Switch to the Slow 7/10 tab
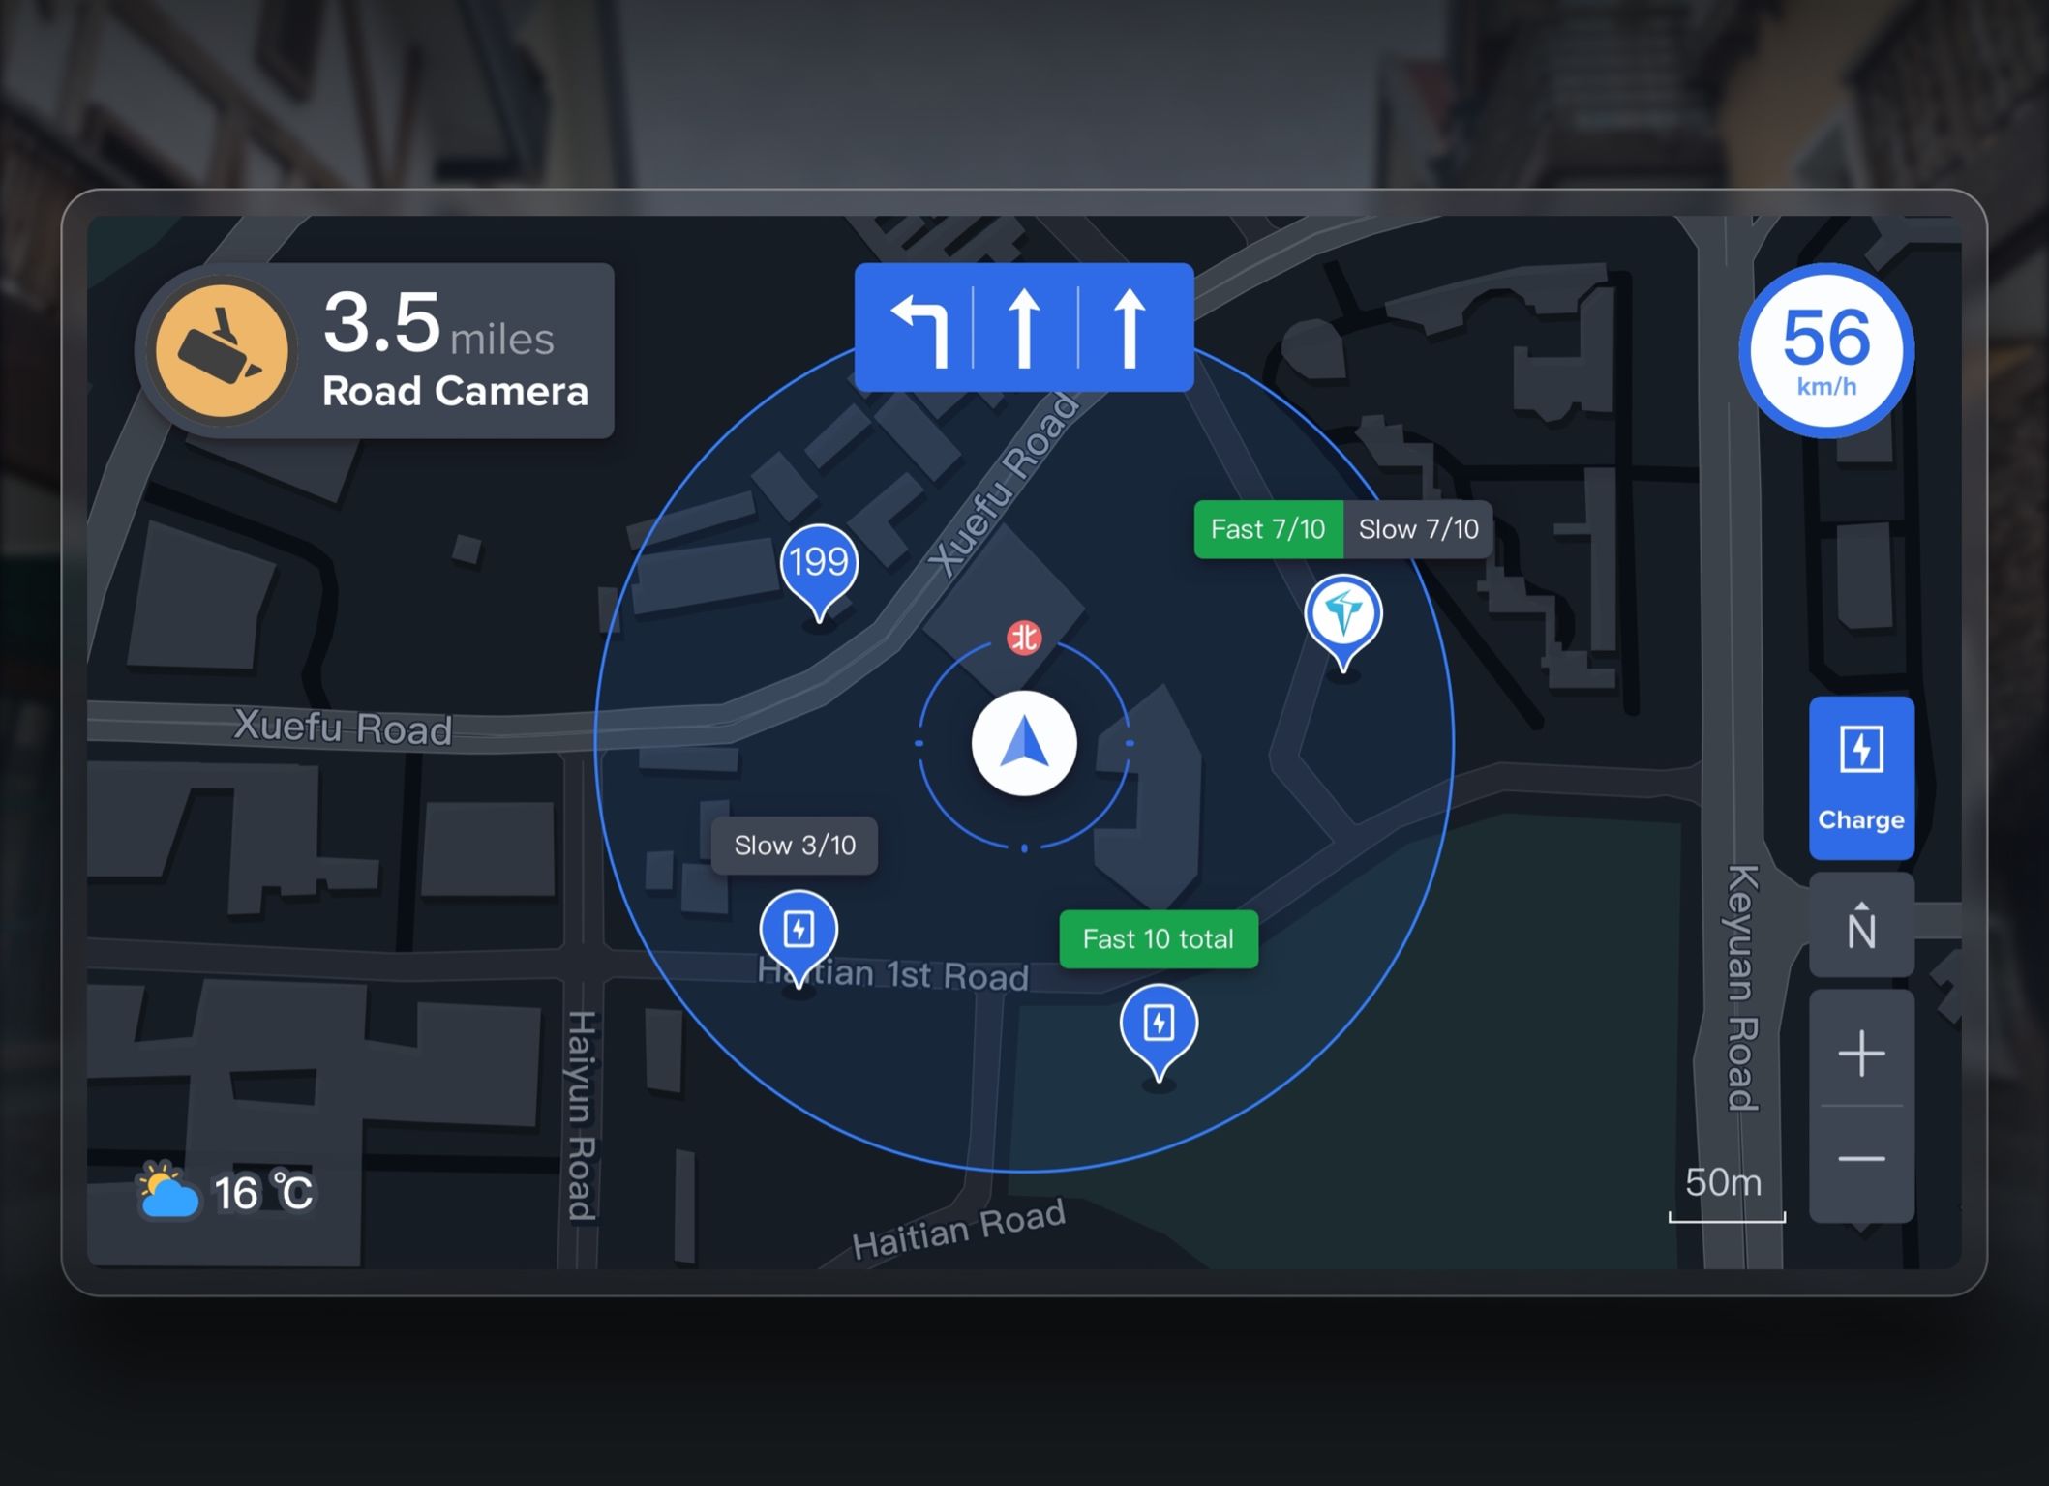2049x1486 pixels. click(1419, 529)
